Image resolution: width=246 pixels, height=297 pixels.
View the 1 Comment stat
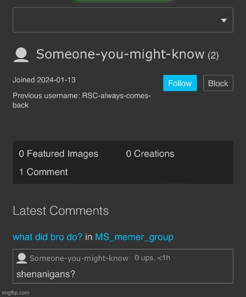tap(43, 172)
